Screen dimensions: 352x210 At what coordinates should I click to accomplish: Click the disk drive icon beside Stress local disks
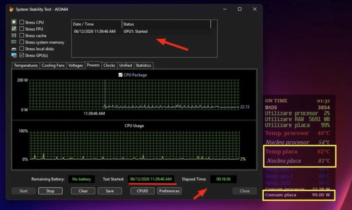click(14, 49)
